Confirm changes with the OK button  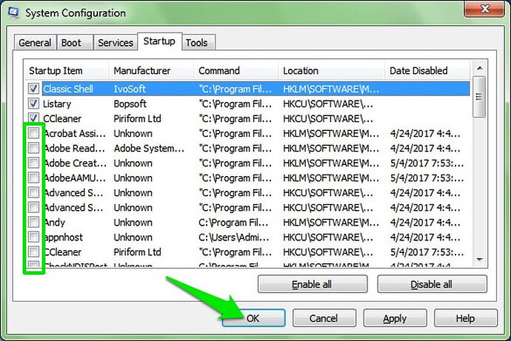click(253, 318)
